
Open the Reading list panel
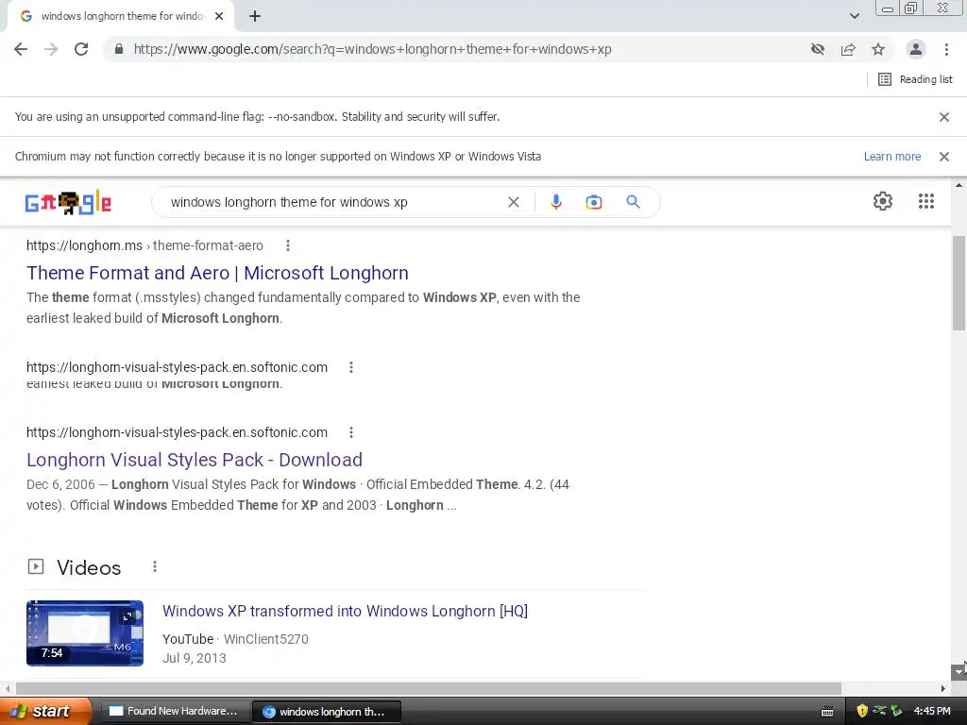[x=915, y=79]
